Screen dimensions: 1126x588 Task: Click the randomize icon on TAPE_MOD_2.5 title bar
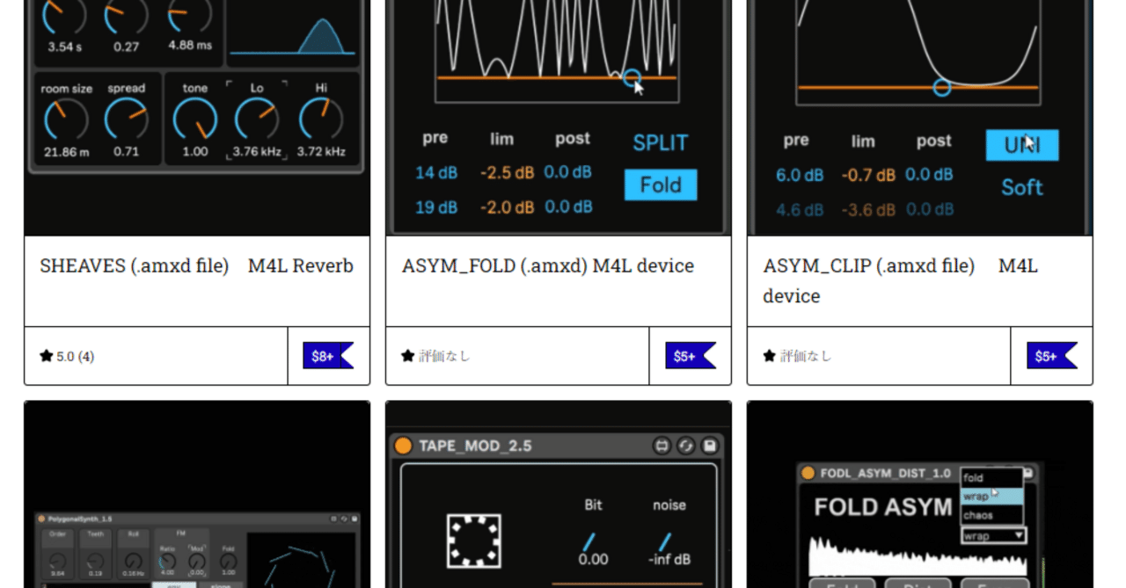point(685,446)
